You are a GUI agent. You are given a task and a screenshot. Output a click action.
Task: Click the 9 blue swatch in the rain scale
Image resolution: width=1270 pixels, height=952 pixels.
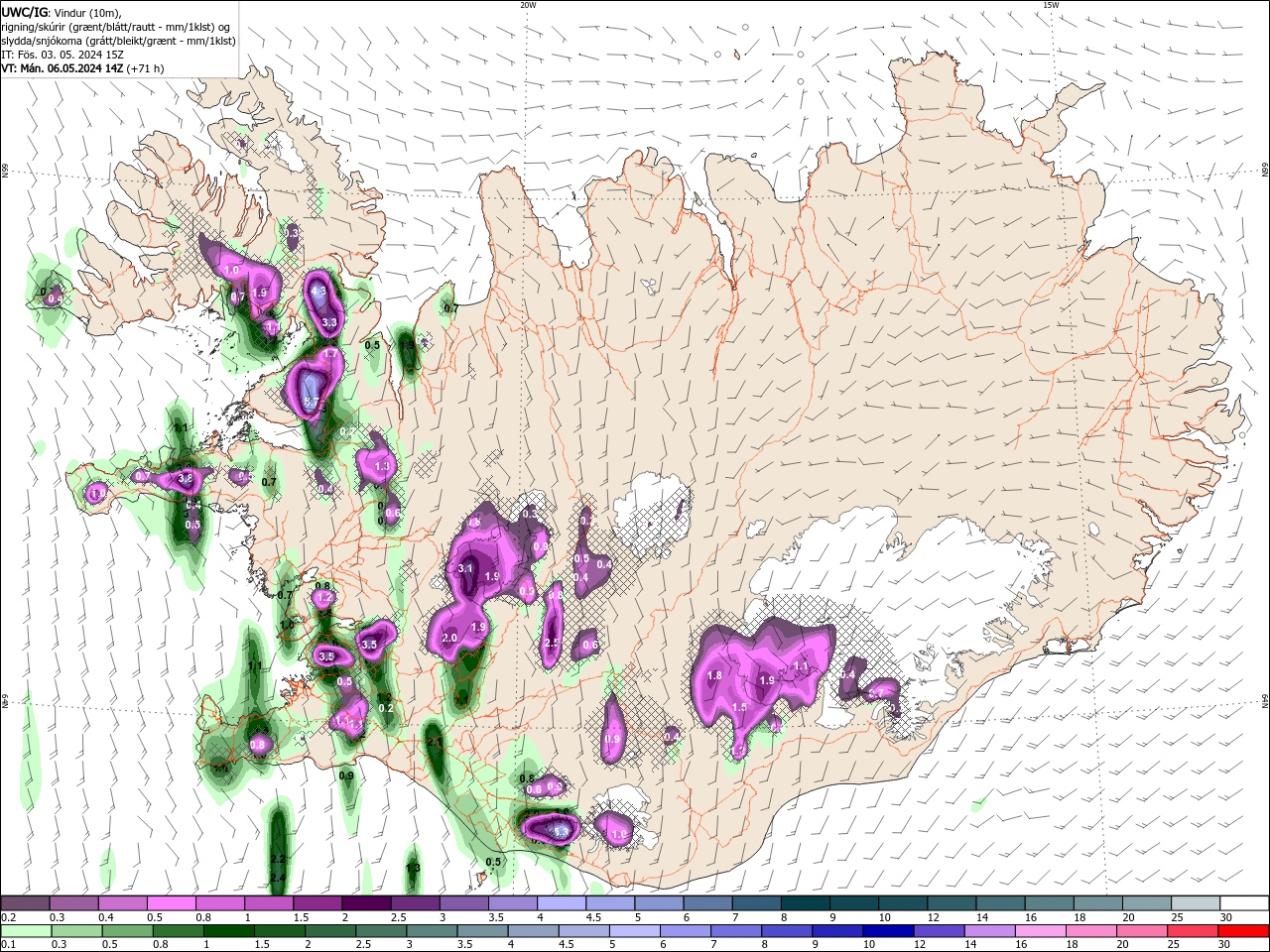tap(837, 931)
